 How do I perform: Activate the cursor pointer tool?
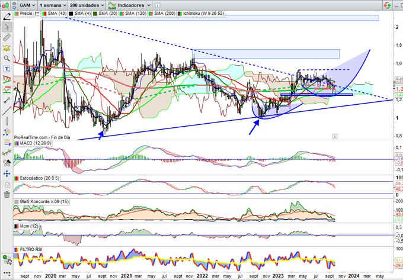pos(7,27)
